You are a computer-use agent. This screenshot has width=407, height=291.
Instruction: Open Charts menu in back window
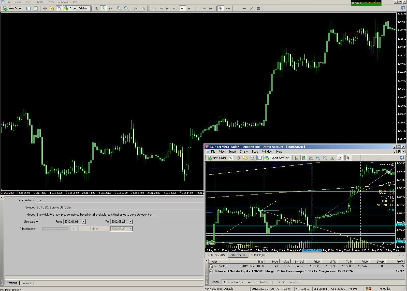pyautogui.click(x=39, y=2)
